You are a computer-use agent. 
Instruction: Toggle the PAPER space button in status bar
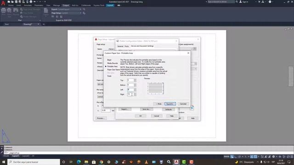226,157
